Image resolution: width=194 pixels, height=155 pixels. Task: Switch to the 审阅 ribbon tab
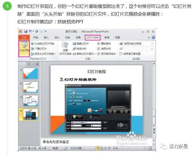tap(107, 37)
